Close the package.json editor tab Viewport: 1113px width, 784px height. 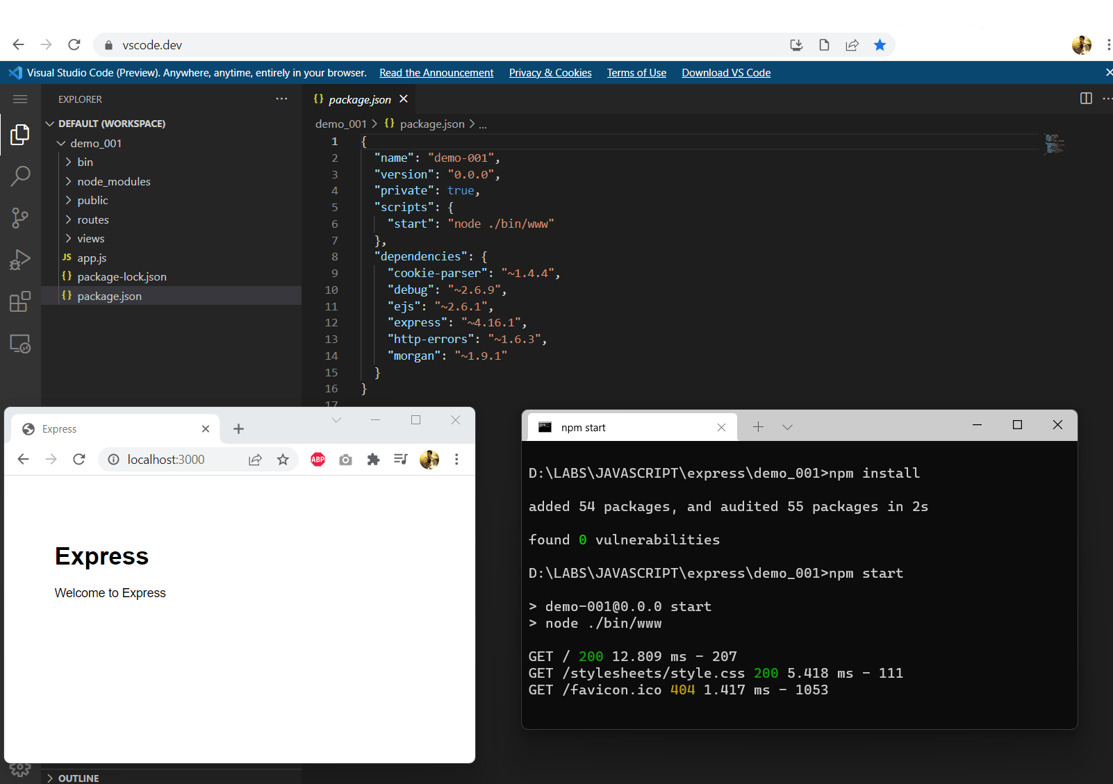point(404,99)
